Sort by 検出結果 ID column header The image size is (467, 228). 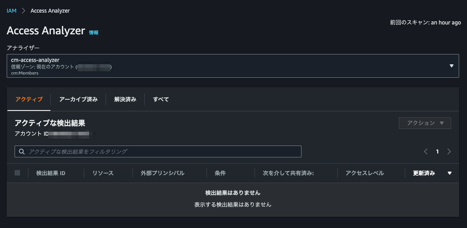tap(51, 173)
